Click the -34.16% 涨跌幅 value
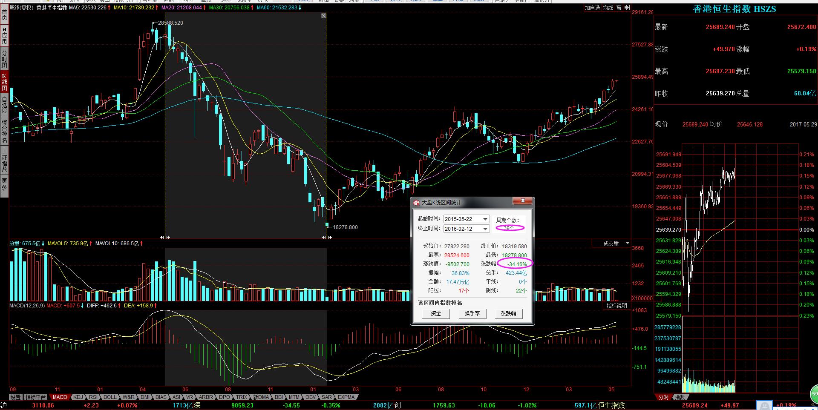This screenshot has height=410, width=818. click(517, 264)
